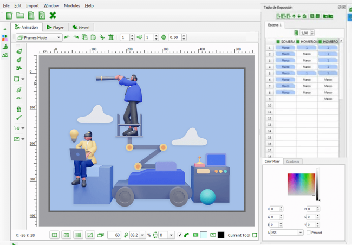Toggle the checkbox in bottom status bar
Screen dimensions: 352x245
tap(180, 235)
